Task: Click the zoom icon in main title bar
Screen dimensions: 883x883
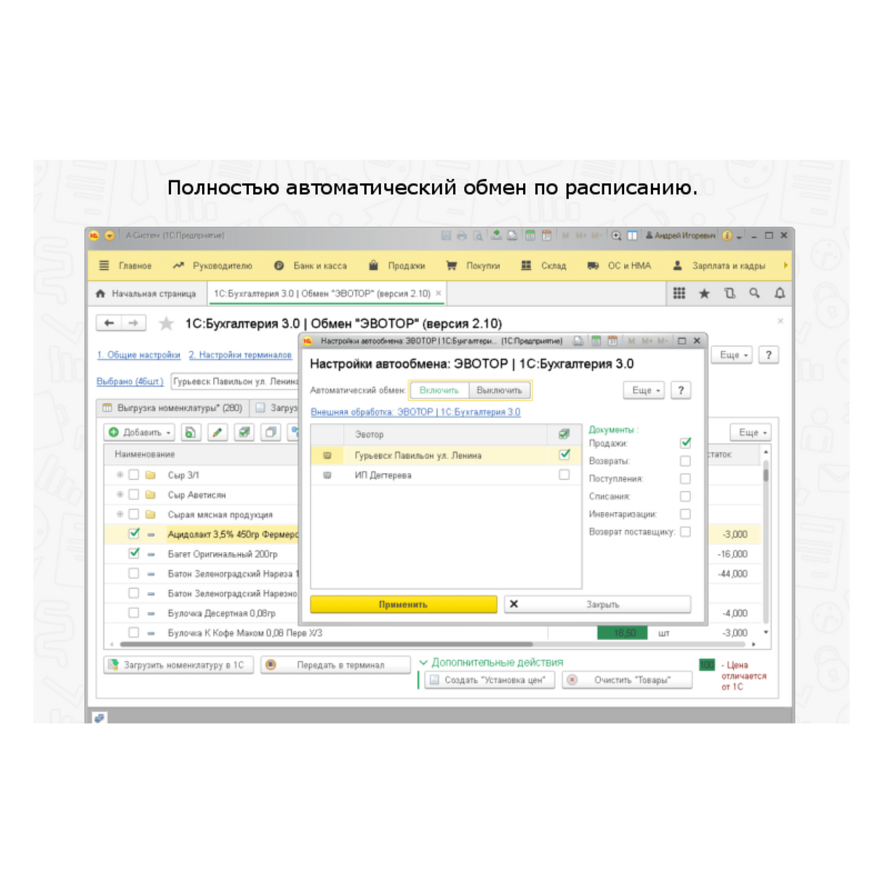Action: [616, 236]
